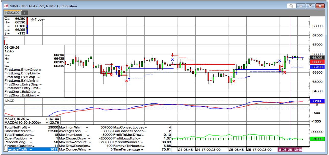Viewport: 329px width, 155px height.
Task: Click the FirstLong.EntryStop readout line
Action: [23, 69]
